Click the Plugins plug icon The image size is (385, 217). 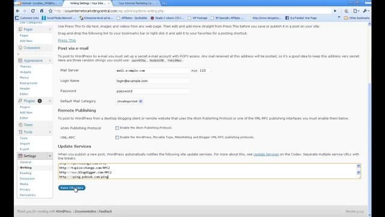point(20,101)
